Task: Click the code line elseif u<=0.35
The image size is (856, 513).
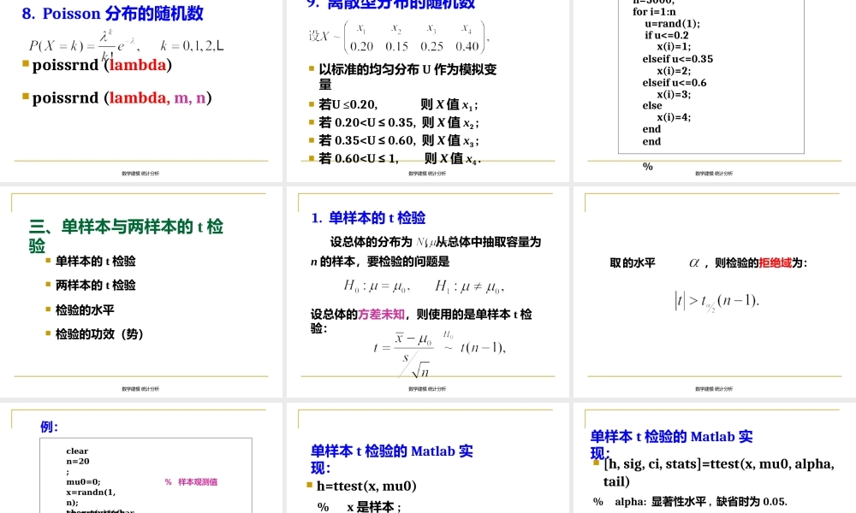Action: pos(677,59)
